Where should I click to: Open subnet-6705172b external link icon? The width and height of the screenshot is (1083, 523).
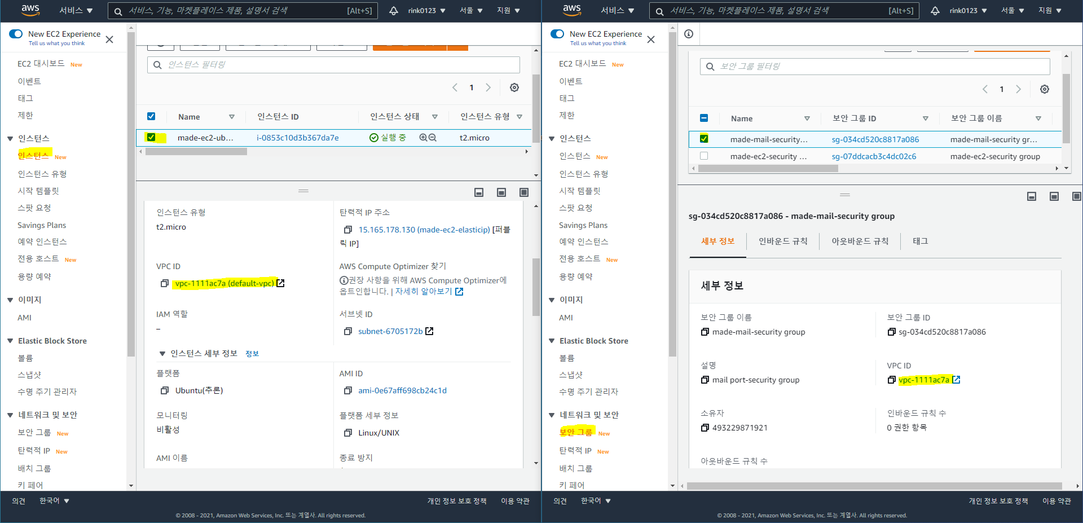coord(429,331)
